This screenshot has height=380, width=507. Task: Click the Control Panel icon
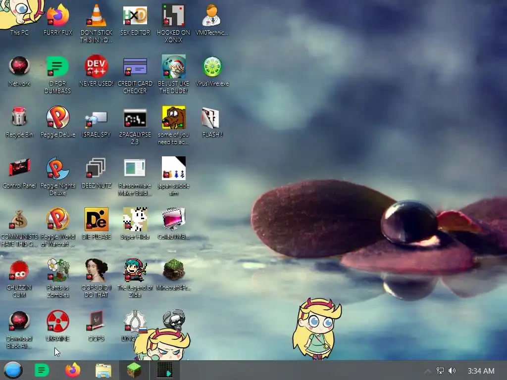click(19, 173)
